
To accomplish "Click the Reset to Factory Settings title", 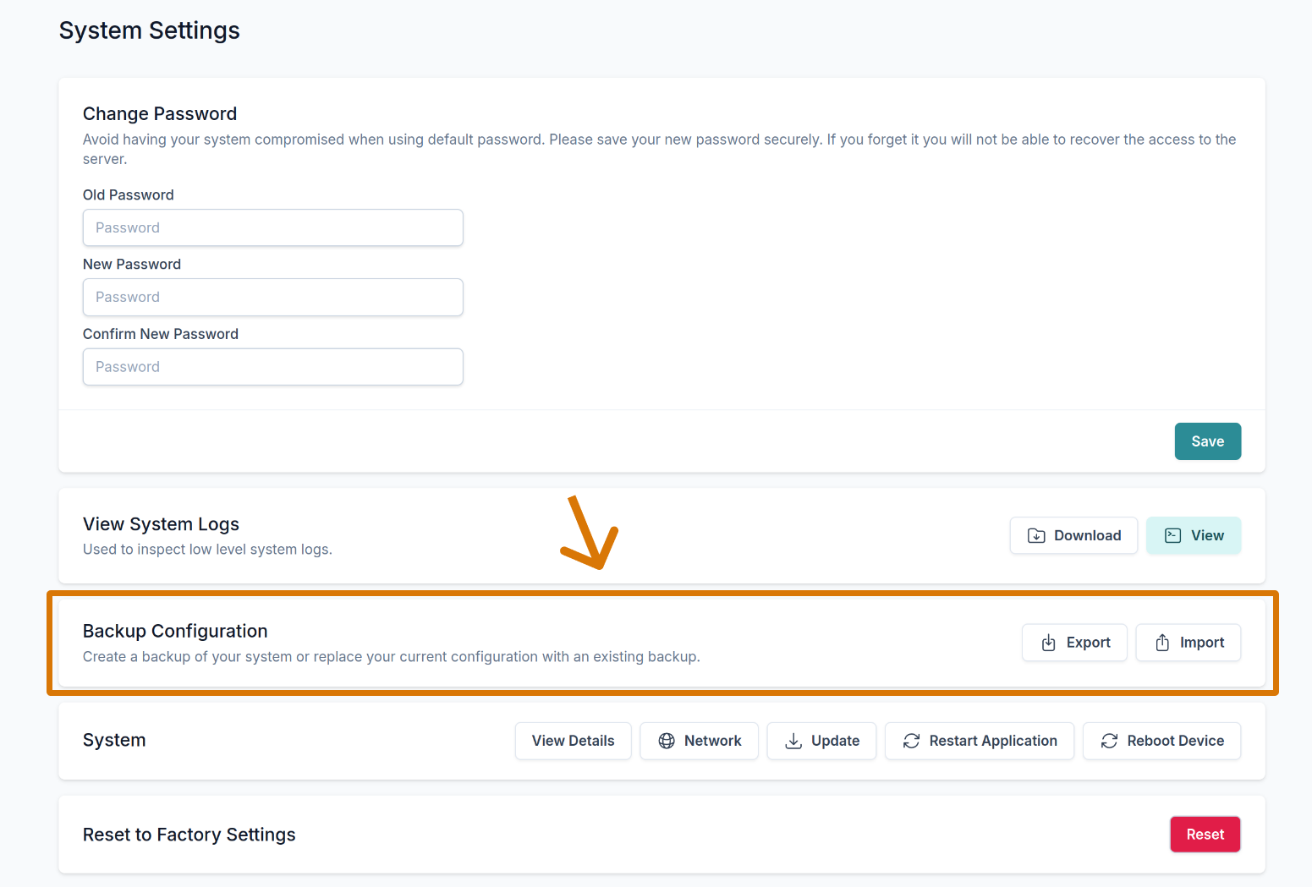I will click(x=189, y=835).
